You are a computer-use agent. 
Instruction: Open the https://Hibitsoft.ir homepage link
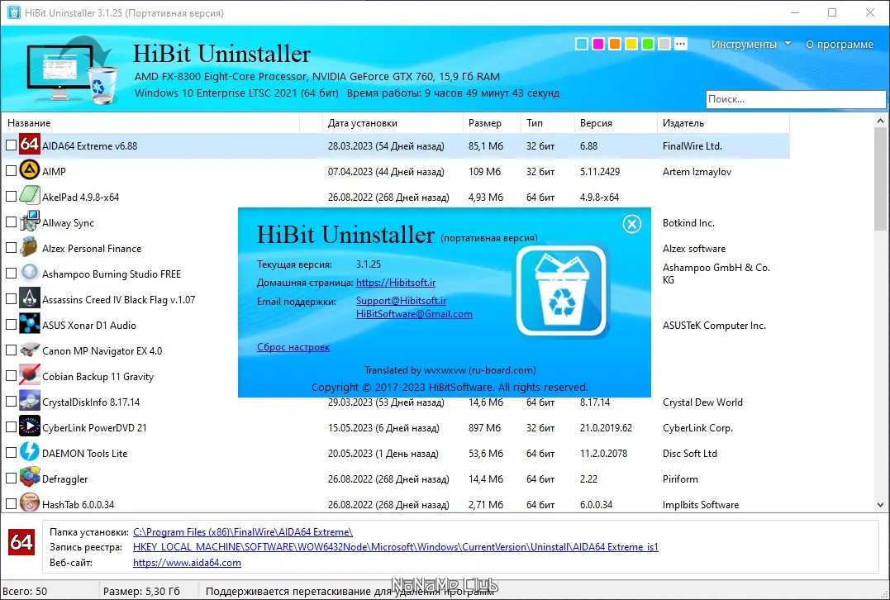tap(396, 282)
